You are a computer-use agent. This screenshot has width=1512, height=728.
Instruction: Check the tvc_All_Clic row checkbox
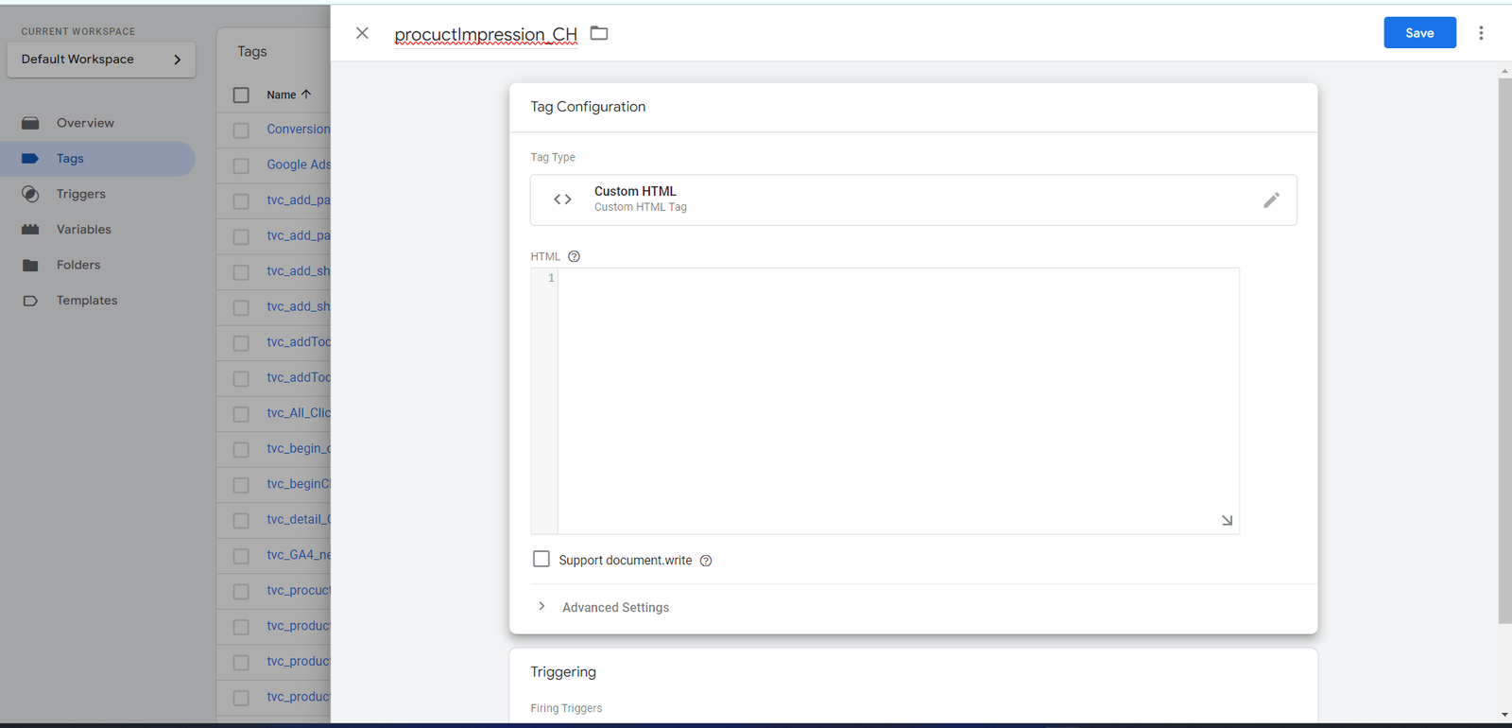(241, 414)
